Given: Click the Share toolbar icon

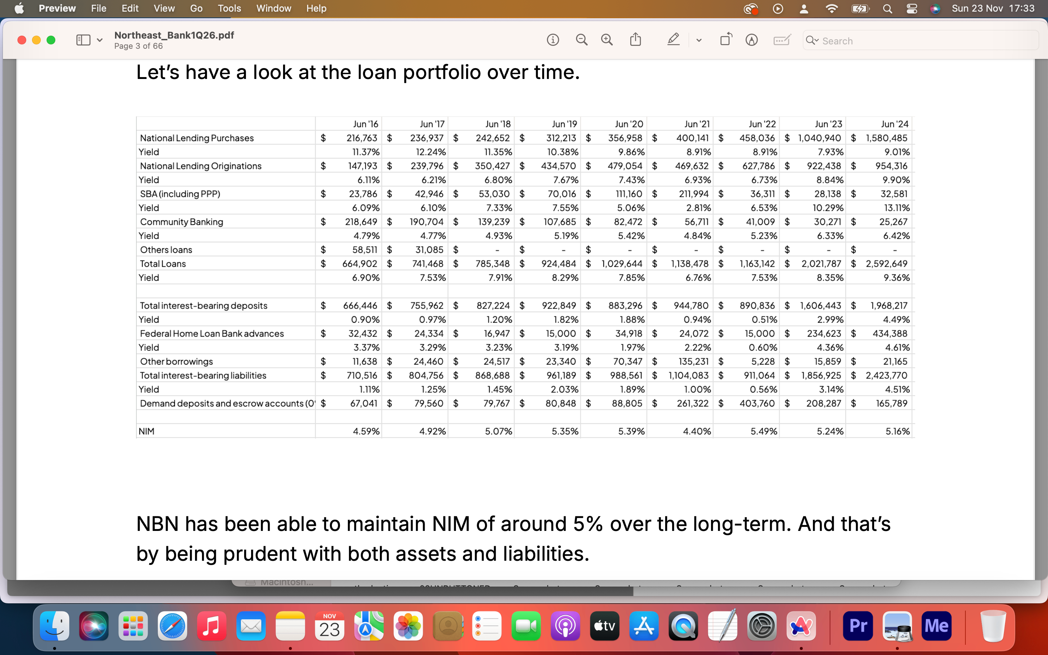Looking at the screenshot, I should point(635,40).
